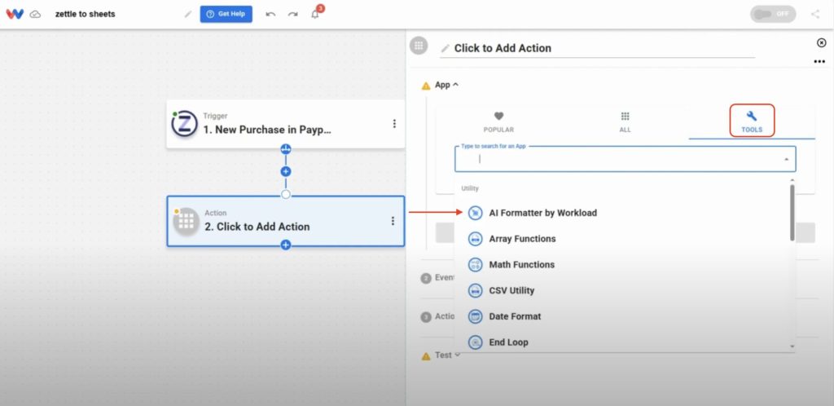The image size is (834, 406).
Task: Click the CSV Utility icon
Action: click(475, 290)
